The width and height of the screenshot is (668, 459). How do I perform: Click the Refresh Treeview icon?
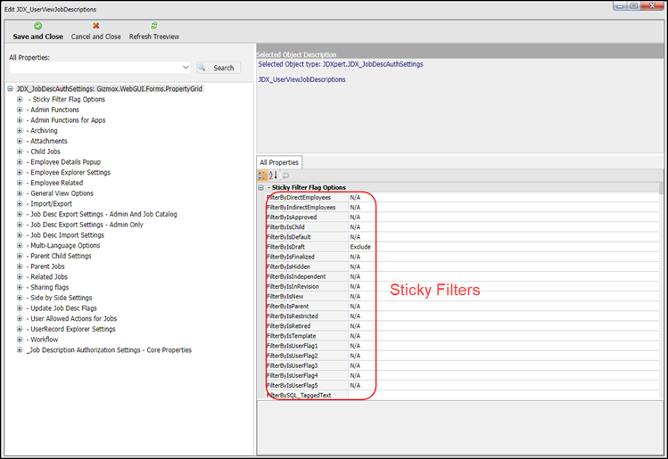point(154,26)
